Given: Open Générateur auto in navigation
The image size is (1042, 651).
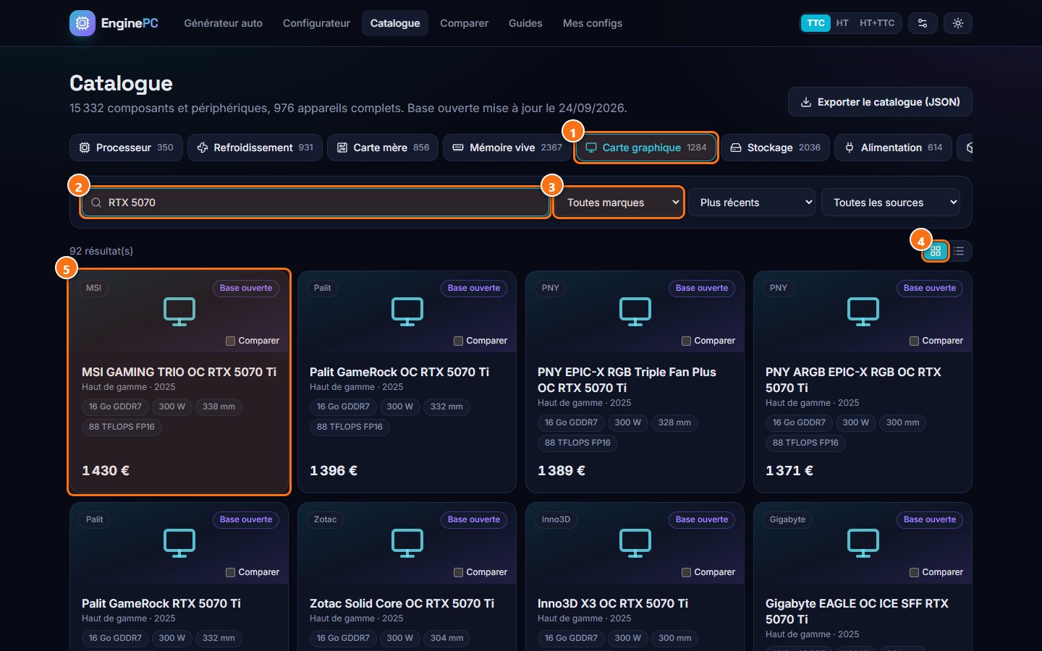Looking at the screenshot, I should coord(224,23).
